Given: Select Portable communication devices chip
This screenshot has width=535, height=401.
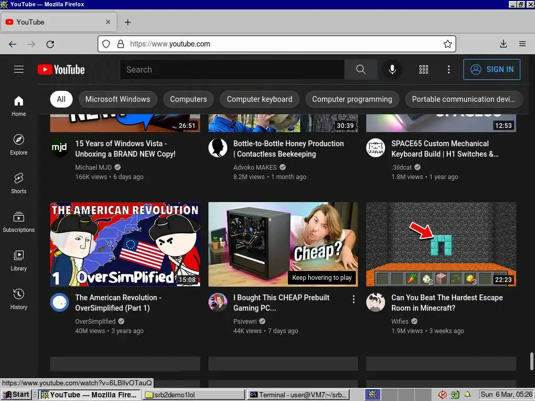Looking at the screenshot, I should [x=463, y=99].
